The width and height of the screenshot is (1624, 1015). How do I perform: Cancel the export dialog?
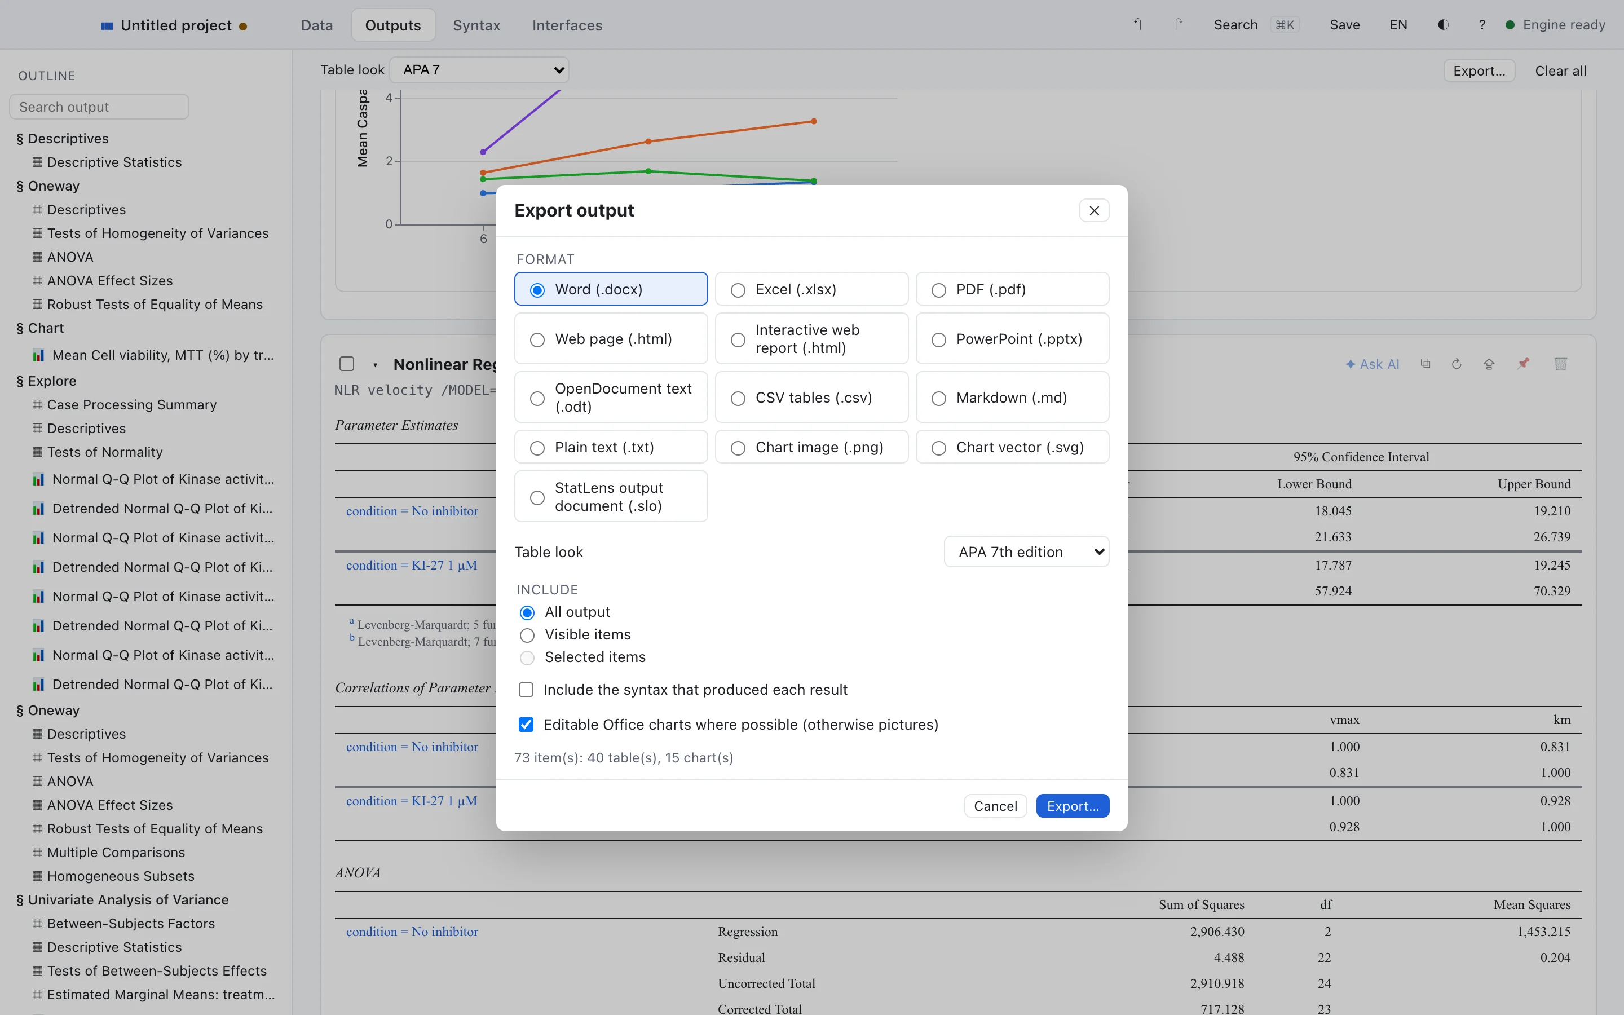pyautogui.click(x=995, y=806)
